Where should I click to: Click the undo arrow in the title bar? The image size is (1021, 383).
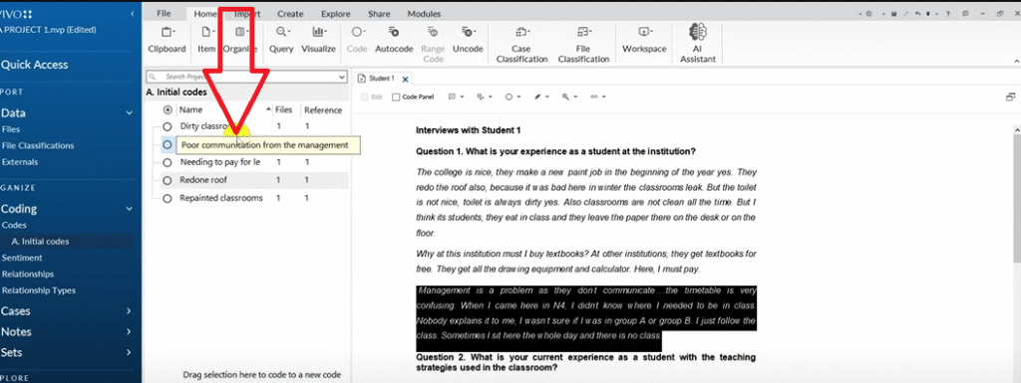tap(917, 13)
